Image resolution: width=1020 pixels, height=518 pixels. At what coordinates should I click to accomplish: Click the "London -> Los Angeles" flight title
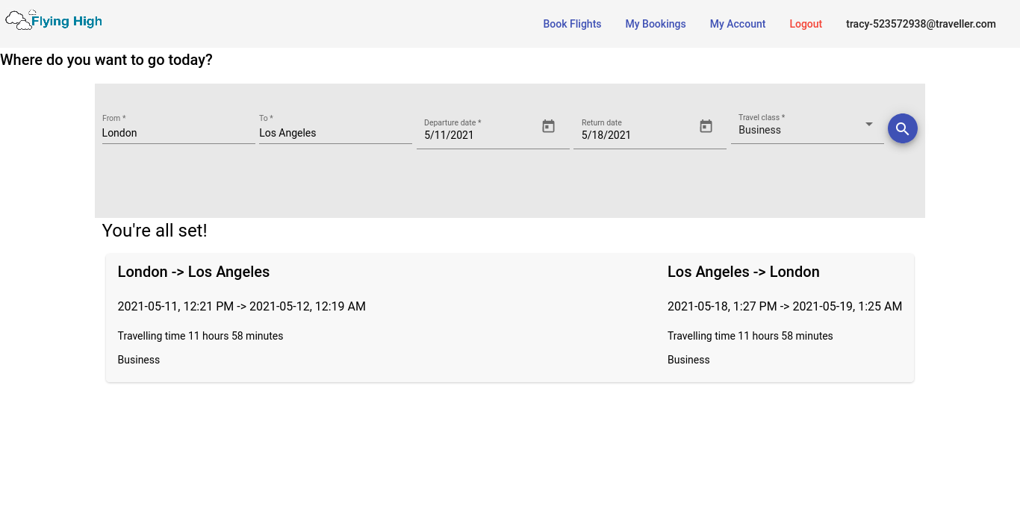(x=193, y=272)
